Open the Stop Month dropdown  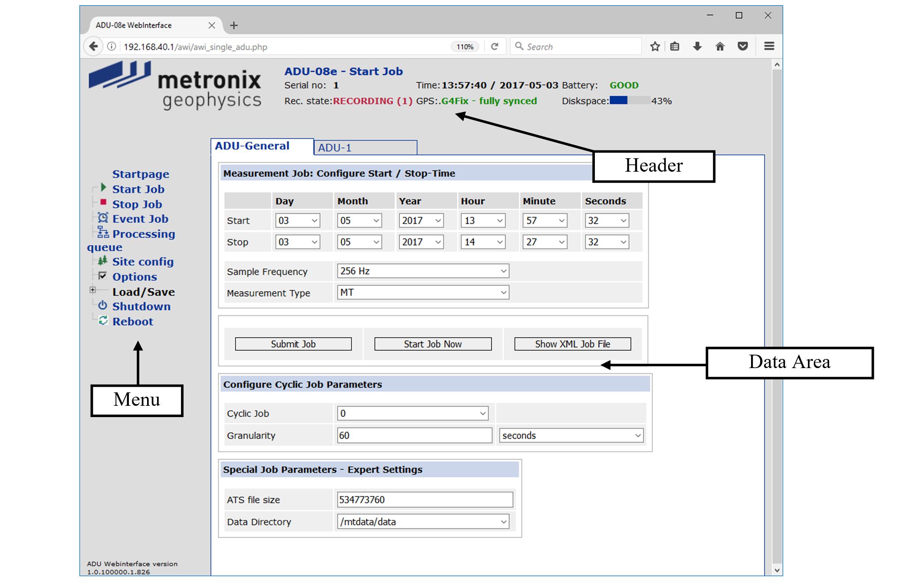360,242
